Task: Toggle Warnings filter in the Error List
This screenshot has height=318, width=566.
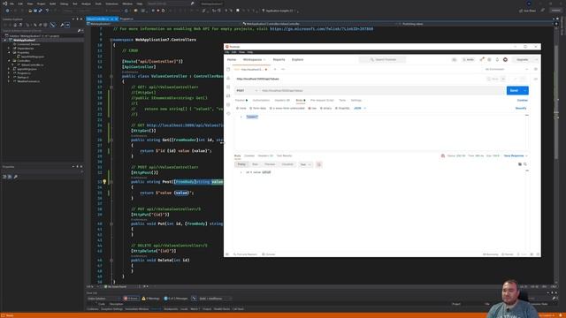Action: pyautogui.click(x=150, y=299)
